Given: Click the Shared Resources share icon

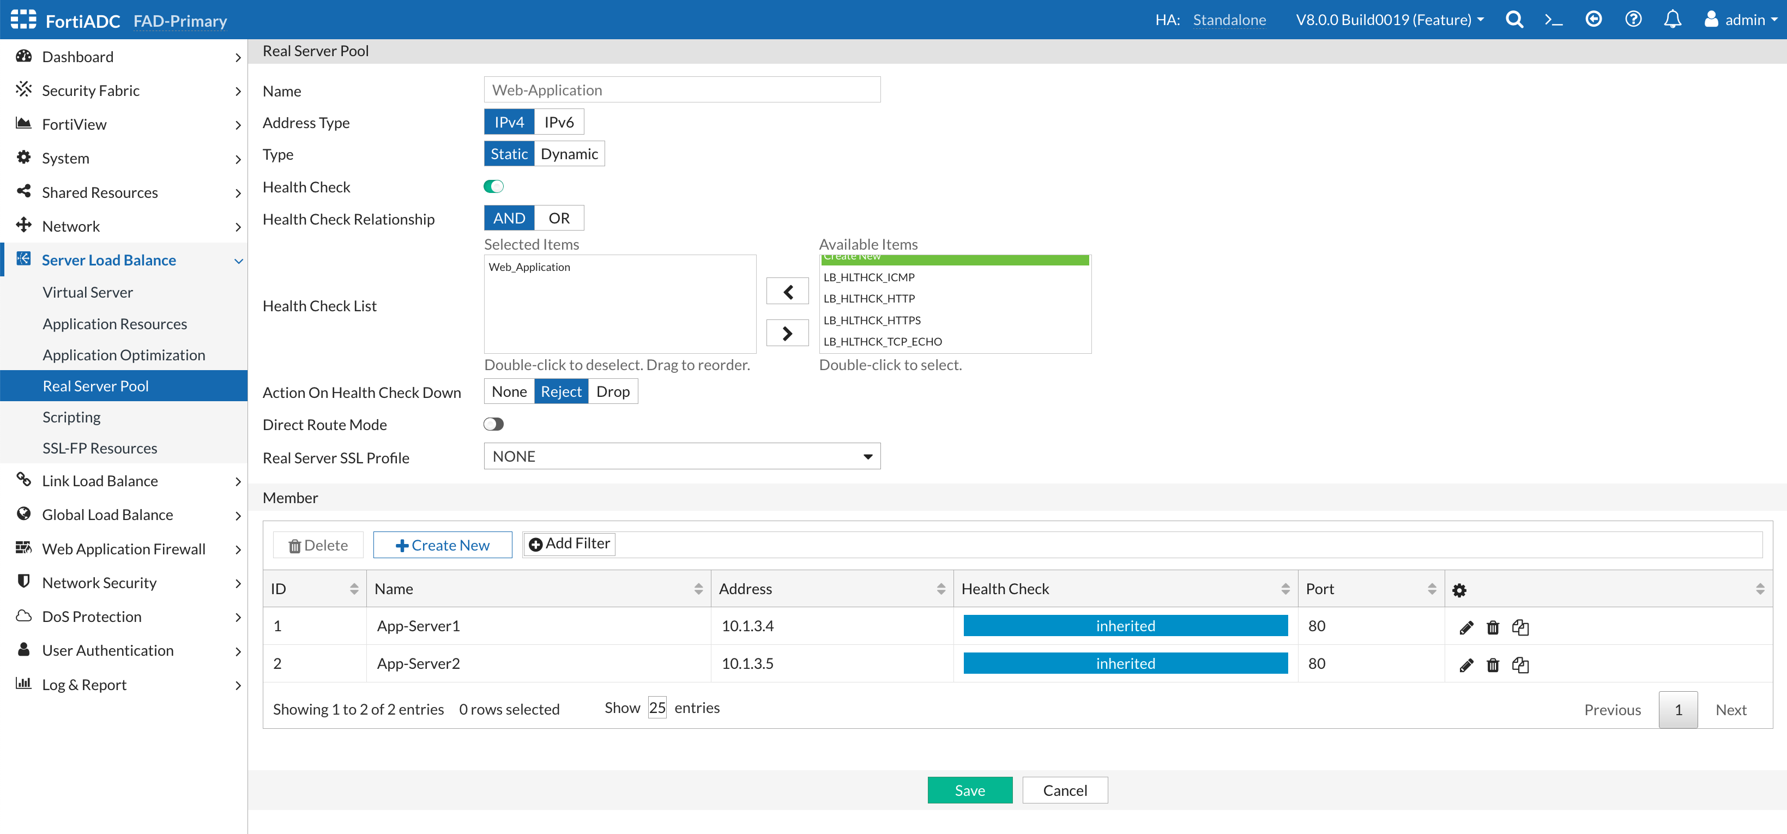Looking at the screenshot, I should 23,191.
